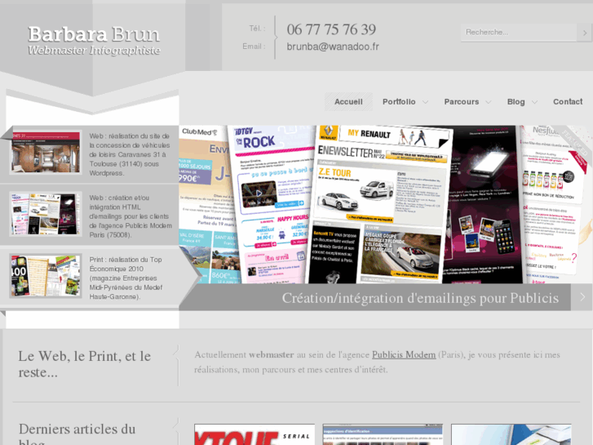Screen dimensions: 593x445
Task: Click the Top Économique 2010 description text
Action: click(126, 278)
